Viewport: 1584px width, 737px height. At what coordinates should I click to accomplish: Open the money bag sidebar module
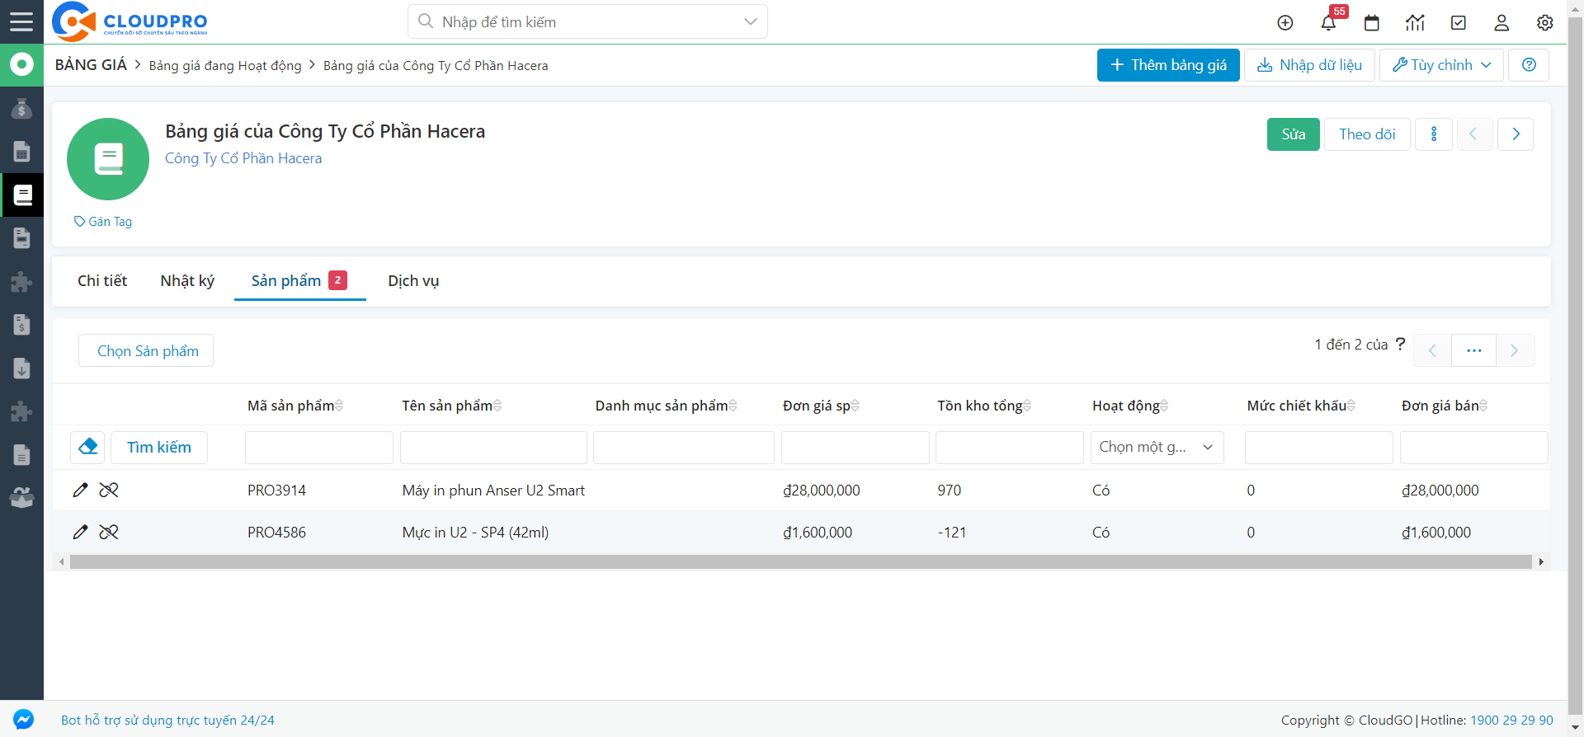click(x=21, y=108)
